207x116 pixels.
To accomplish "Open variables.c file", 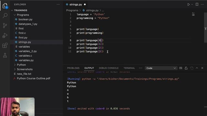I will pos(25,56).
